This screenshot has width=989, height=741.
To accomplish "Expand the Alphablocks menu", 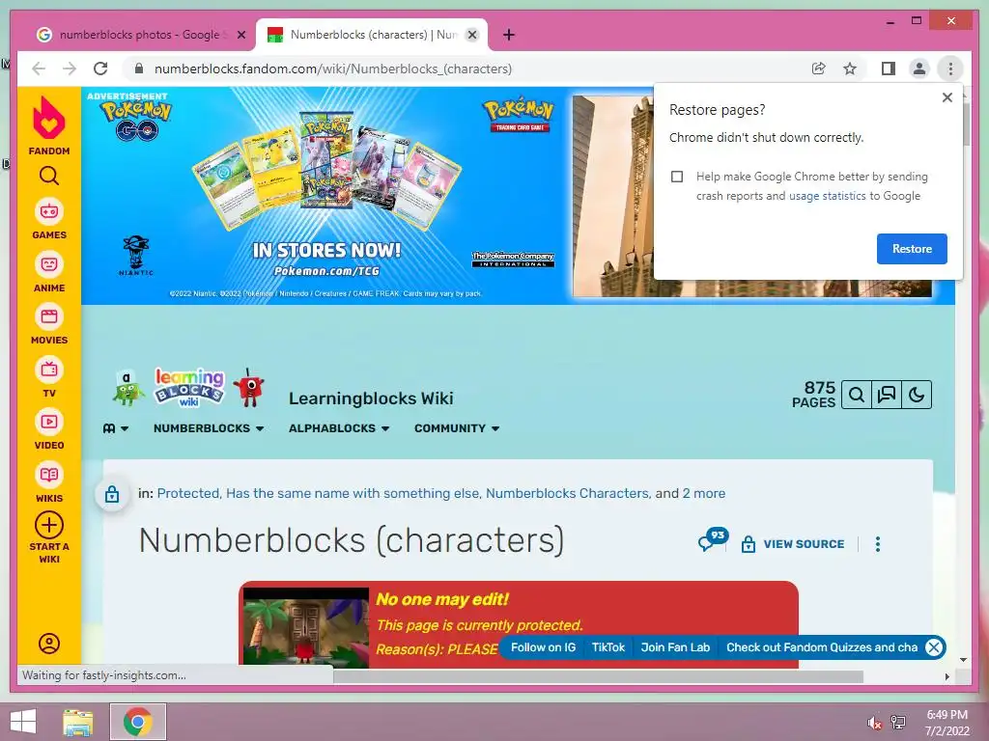I will point(339,428).
